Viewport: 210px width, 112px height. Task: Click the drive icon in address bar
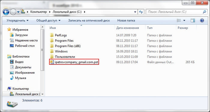point(23,12)
